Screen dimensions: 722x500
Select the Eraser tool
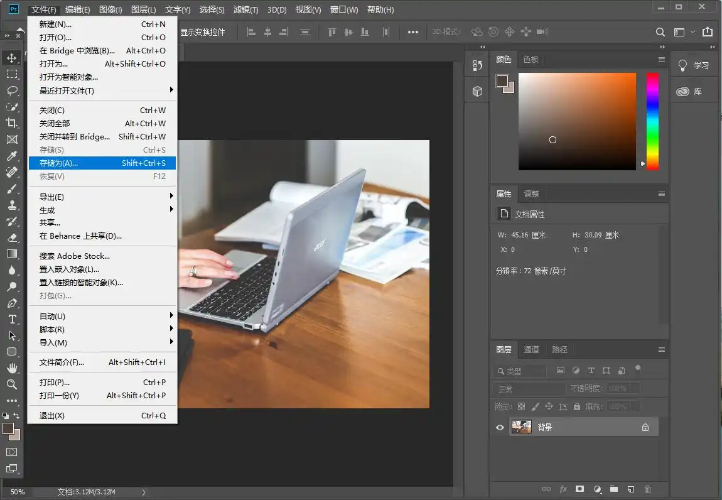point(12,237)
